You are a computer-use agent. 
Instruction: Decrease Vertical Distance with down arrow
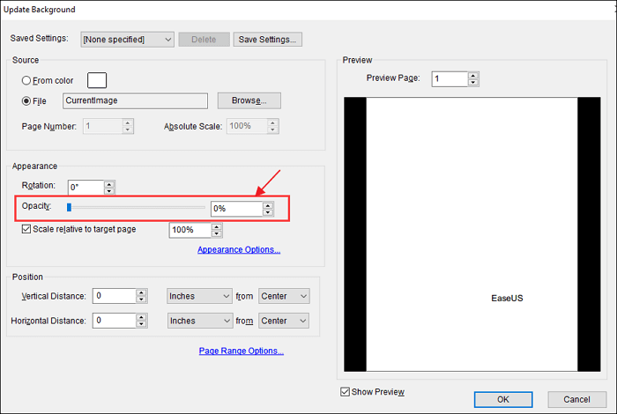coord(141,299)
